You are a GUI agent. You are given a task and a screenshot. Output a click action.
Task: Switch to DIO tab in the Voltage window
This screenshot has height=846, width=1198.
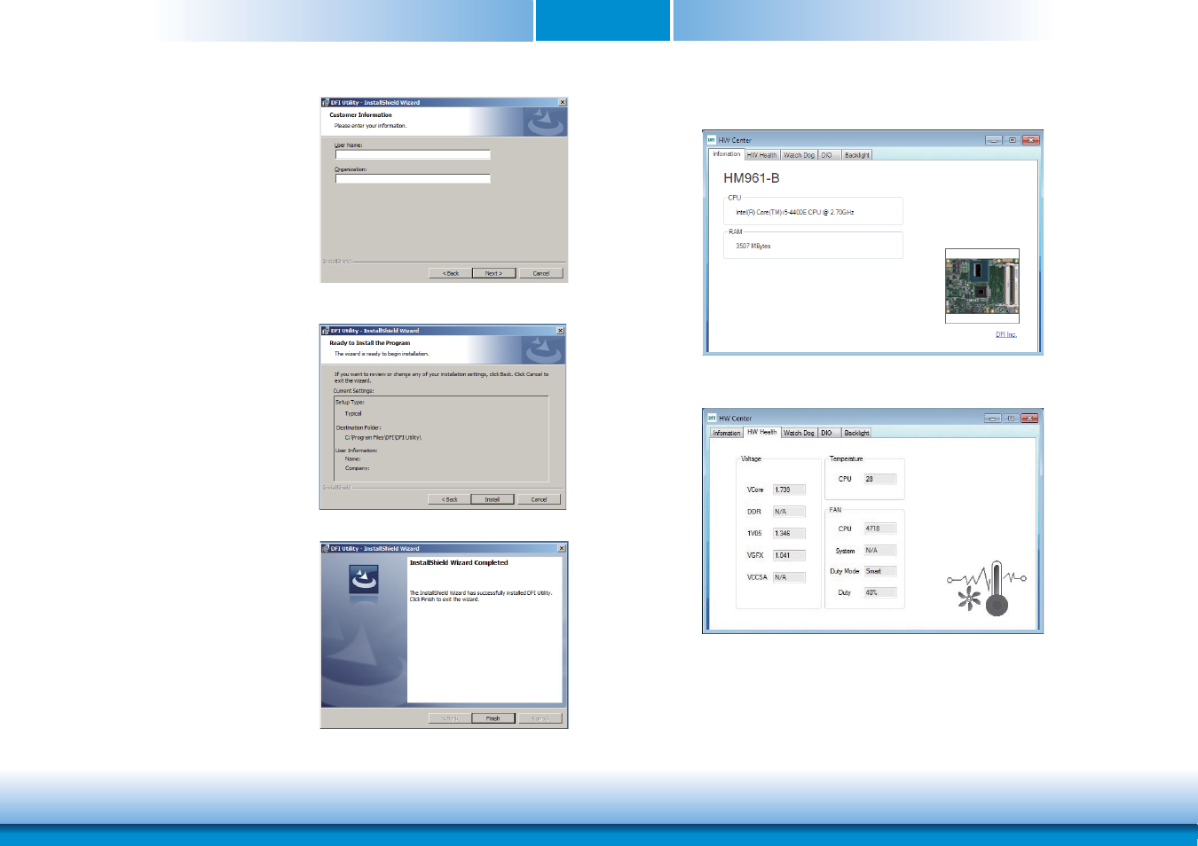(x=827, y=433)
